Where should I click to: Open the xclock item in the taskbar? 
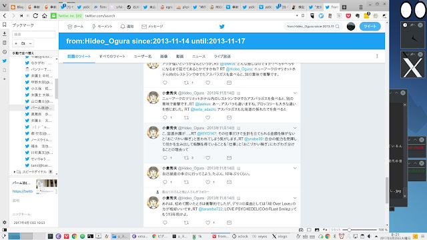pyautogui.click(x=240, y=236)
